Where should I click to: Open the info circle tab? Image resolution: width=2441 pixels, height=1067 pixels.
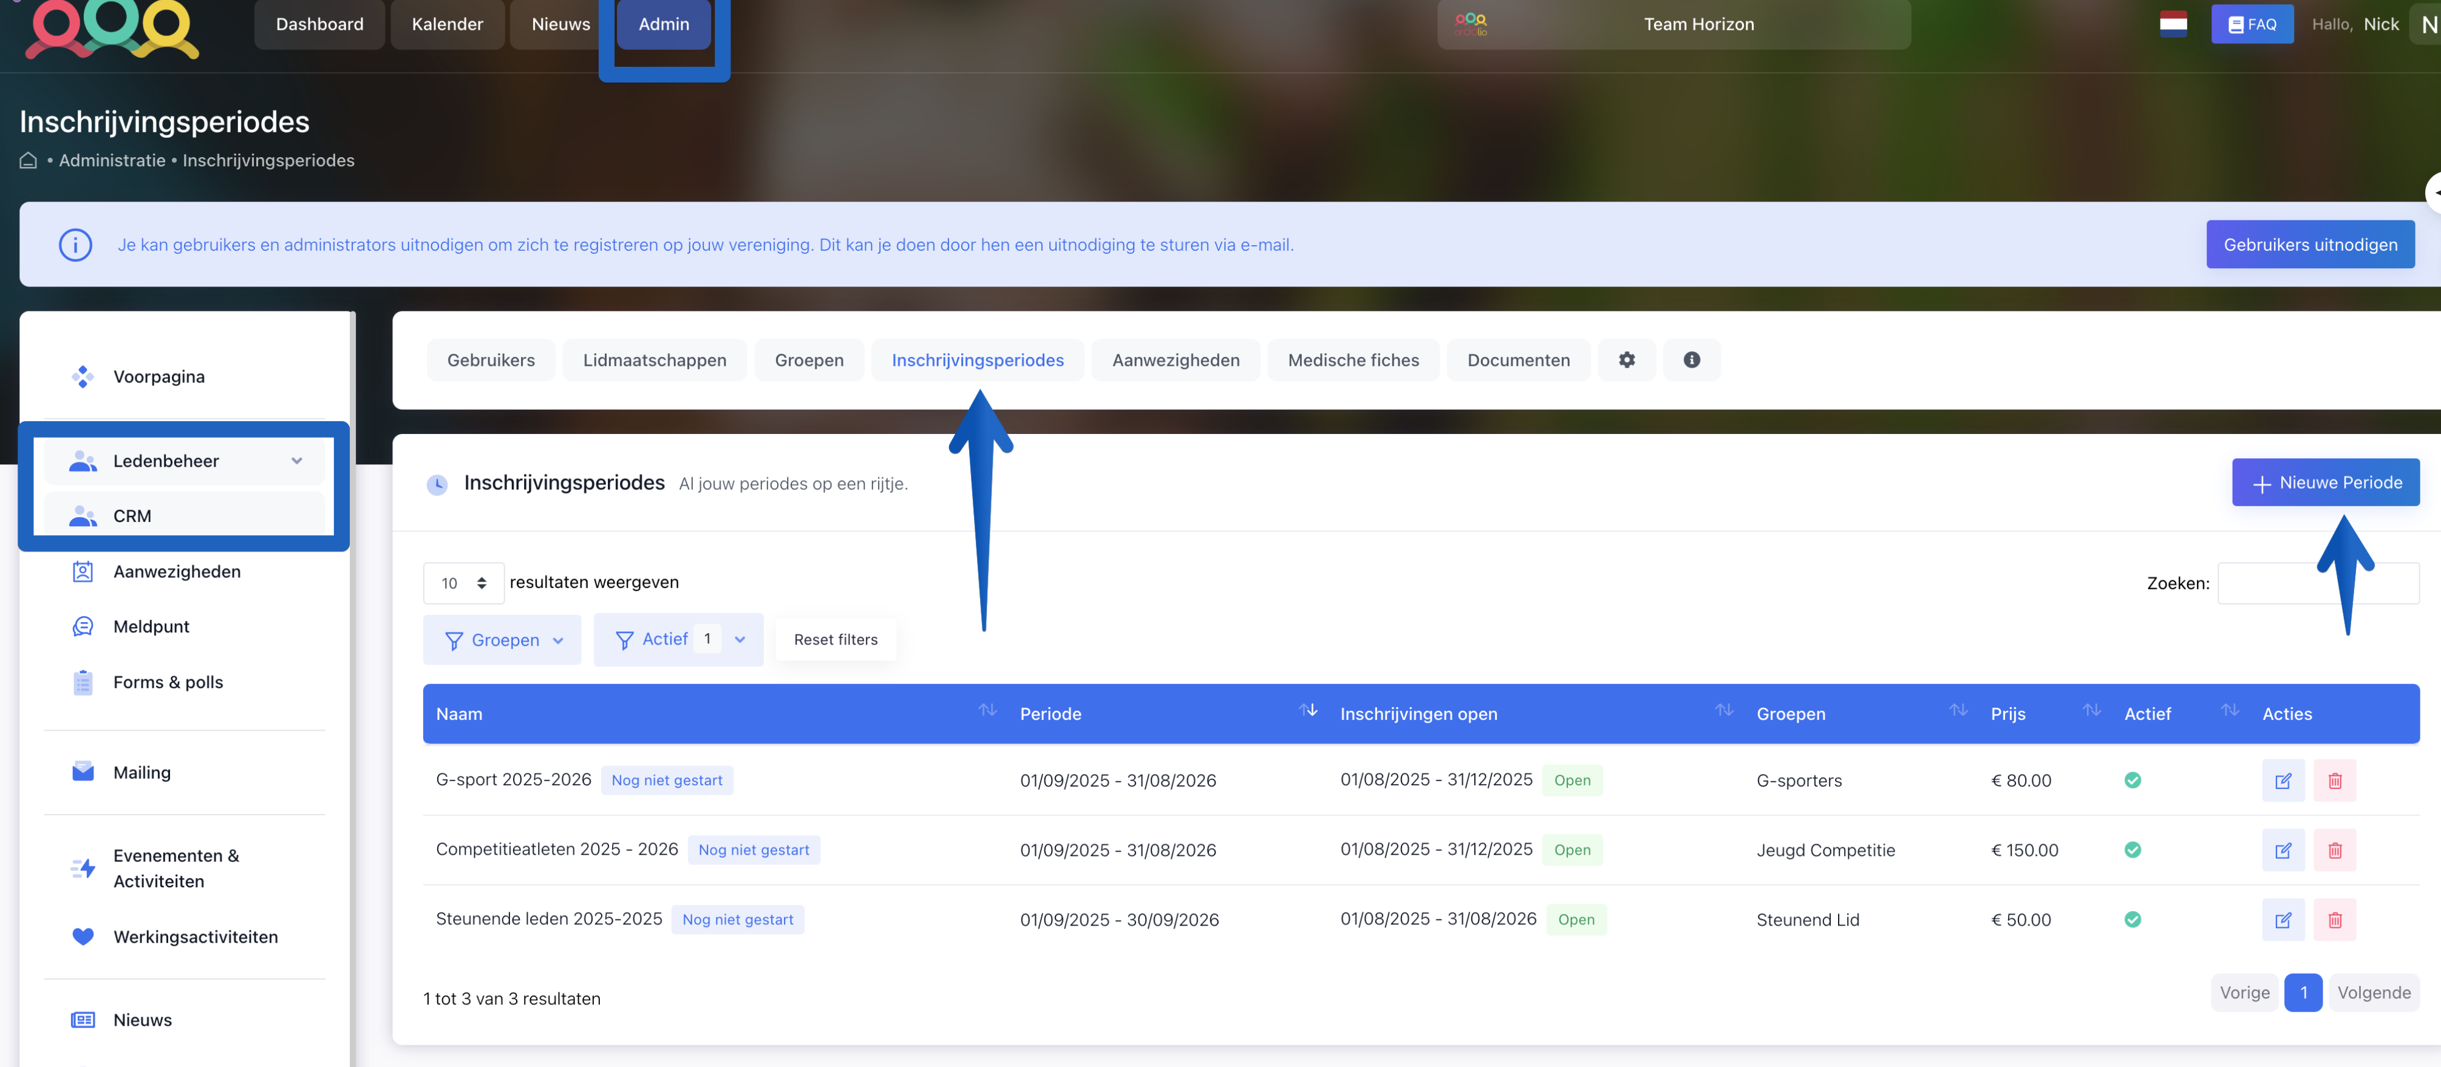point(1692,360)
